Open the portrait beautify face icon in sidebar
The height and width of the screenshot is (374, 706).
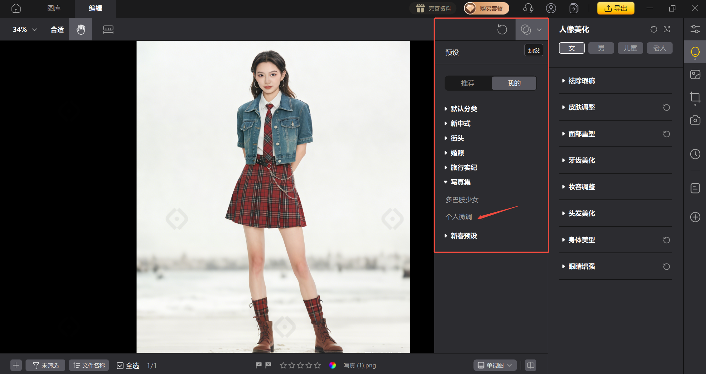(695, 52)
